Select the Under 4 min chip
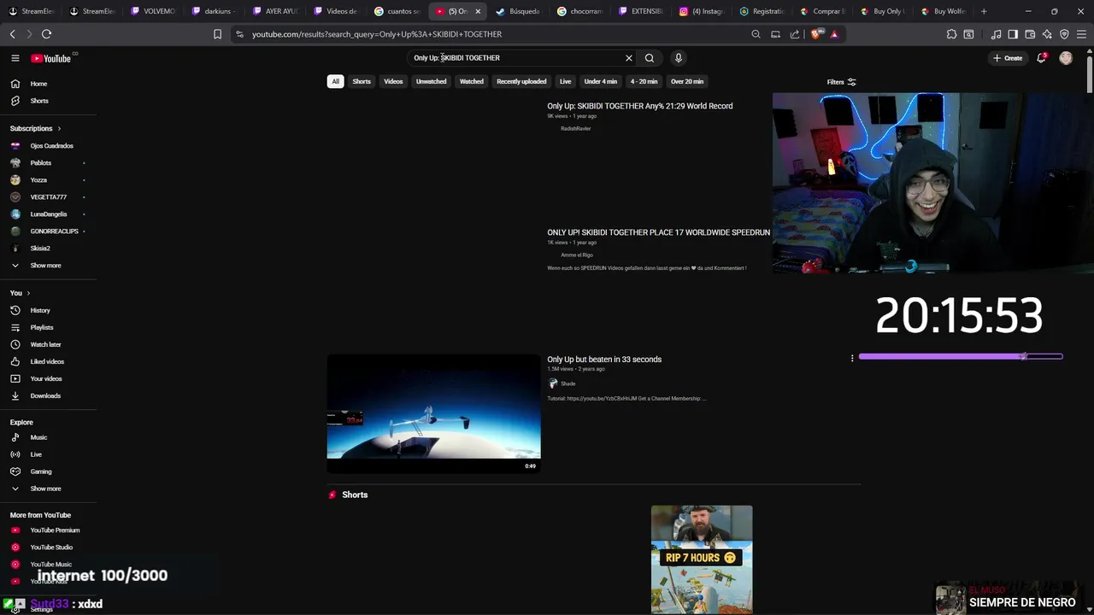The width and height of the screenshot is (1094, 615). click(601, 81)
